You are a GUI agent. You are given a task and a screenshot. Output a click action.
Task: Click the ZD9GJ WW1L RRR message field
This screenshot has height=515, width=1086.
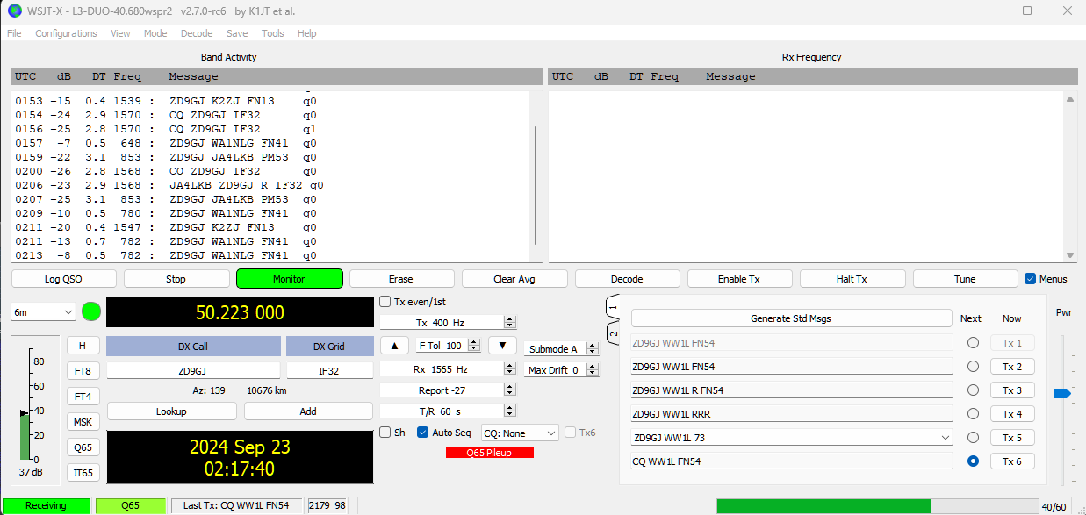click(x=791, y=413)
